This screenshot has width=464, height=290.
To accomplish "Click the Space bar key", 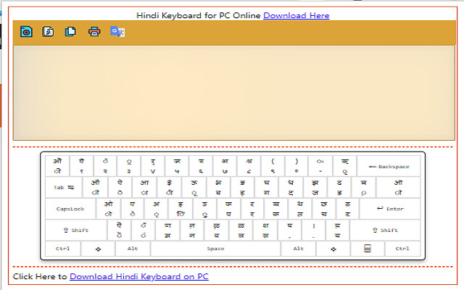I will point(215,249).
